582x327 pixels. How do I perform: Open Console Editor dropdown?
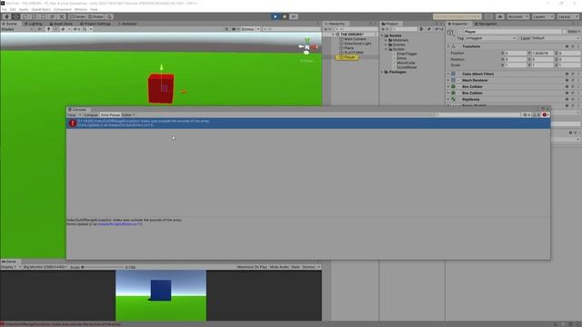(x=128, y=115)
